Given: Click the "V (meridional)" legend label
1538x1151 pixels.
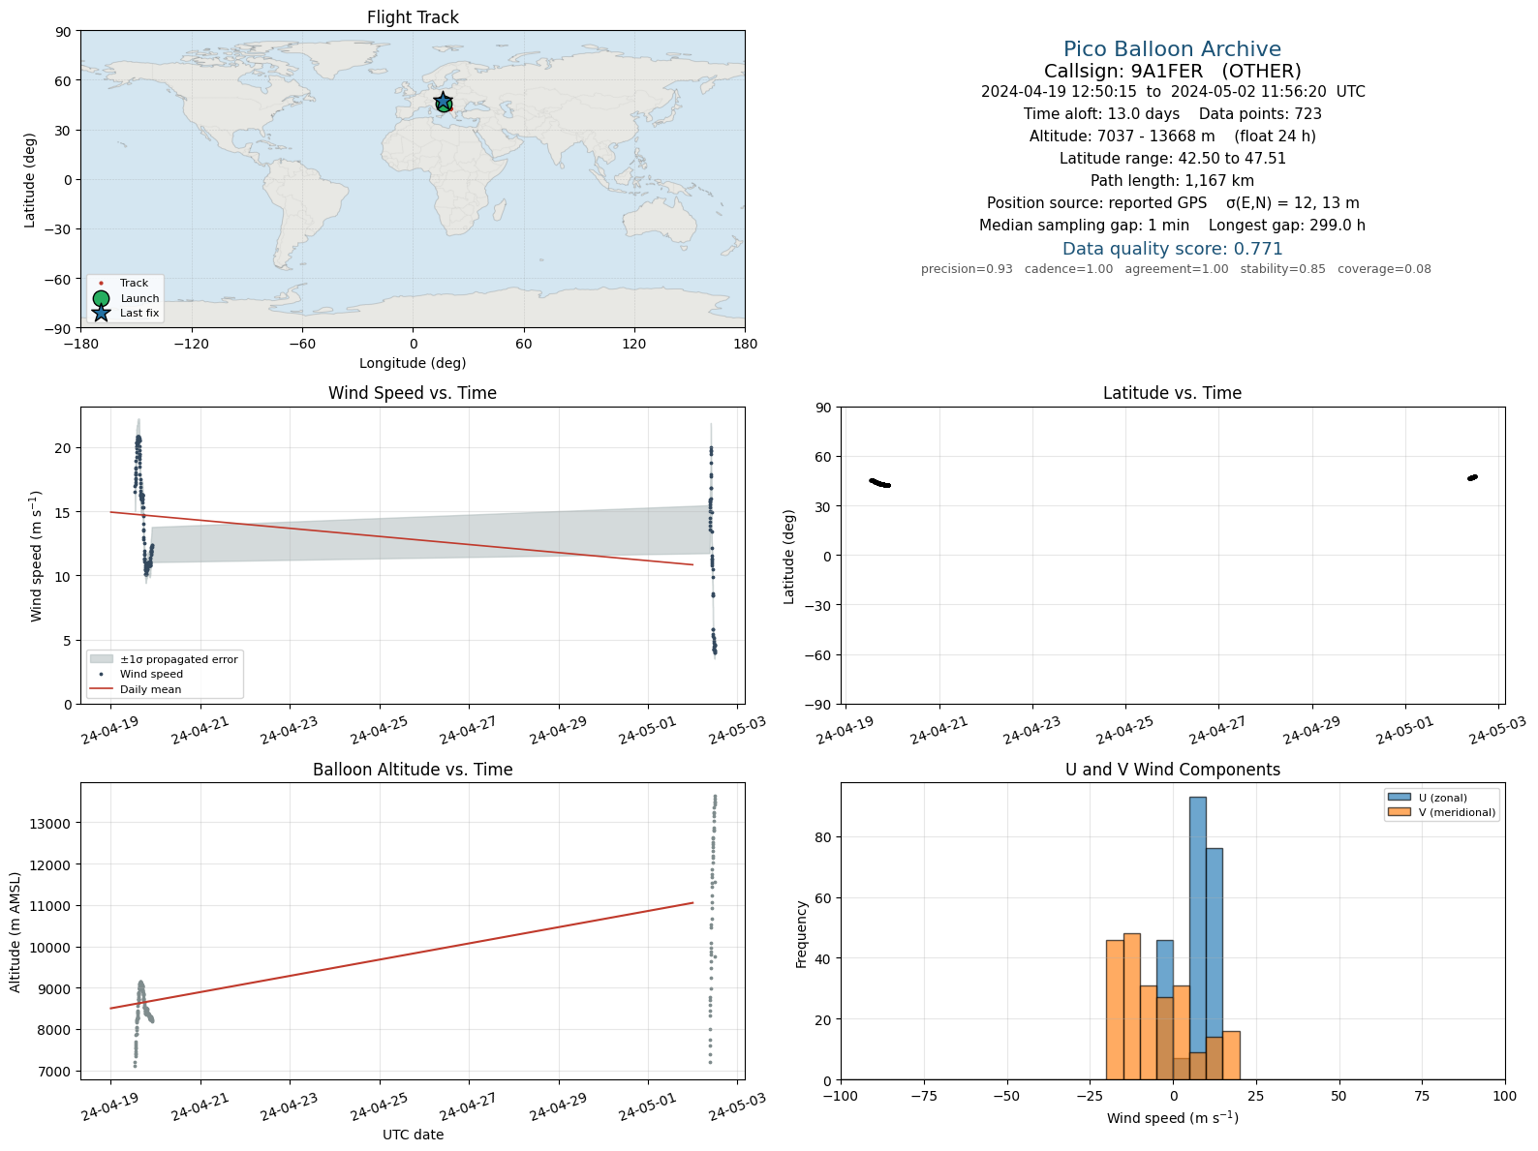Looking at the screenshot, I should tap(1458, 812).
